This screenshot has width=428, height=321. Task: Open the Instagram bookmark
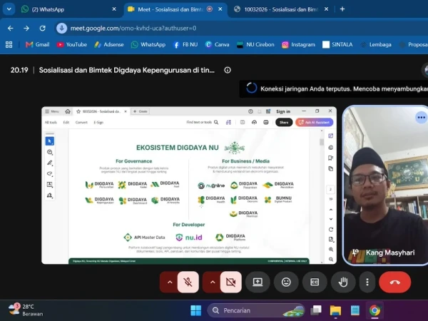coord(298,44)
